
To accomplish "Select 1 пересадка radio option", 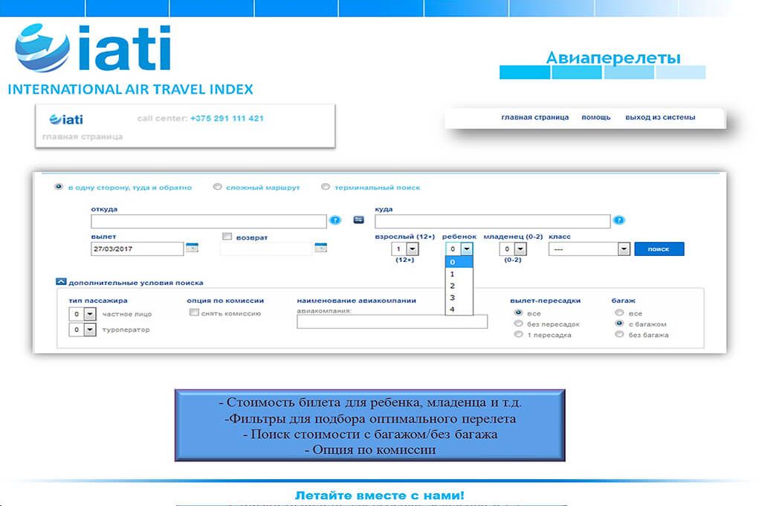I will [518, 334].
